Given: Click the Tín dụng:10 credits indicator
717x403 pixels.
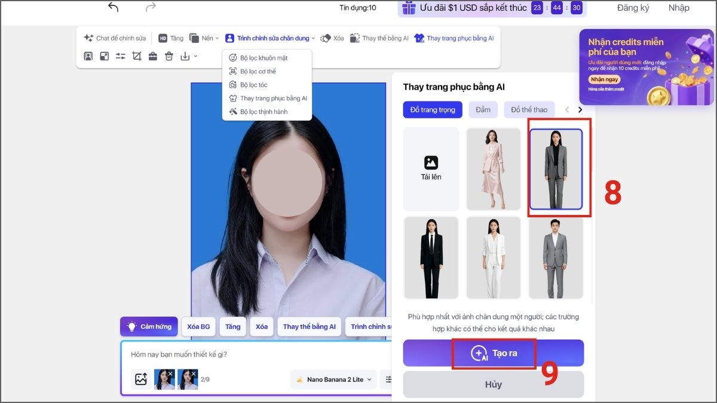Looking at the screenshot, I should click(358, 8).
